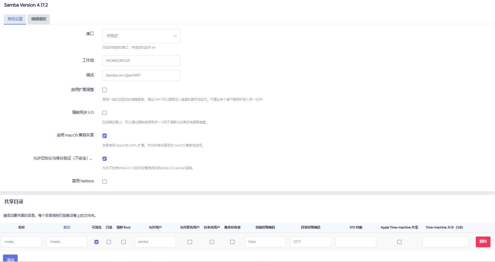Image resolution: width=495 pixels, height=262 pixels.
Task: Switch to the 编辑模板 tab
Action: click(39, 19)
